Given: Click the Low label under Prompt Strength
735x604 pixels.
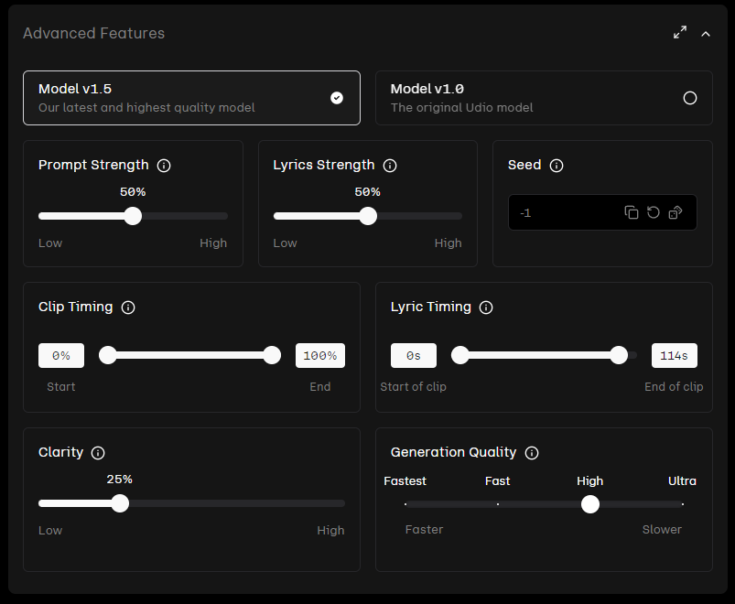Looking at the screenshot, I should click(50, 243).
